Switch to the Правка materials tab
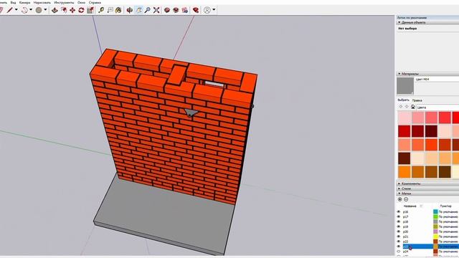Image resolution: width=459 pixels, height=258 pixels. pyautogui.click(x=417, y=100)
